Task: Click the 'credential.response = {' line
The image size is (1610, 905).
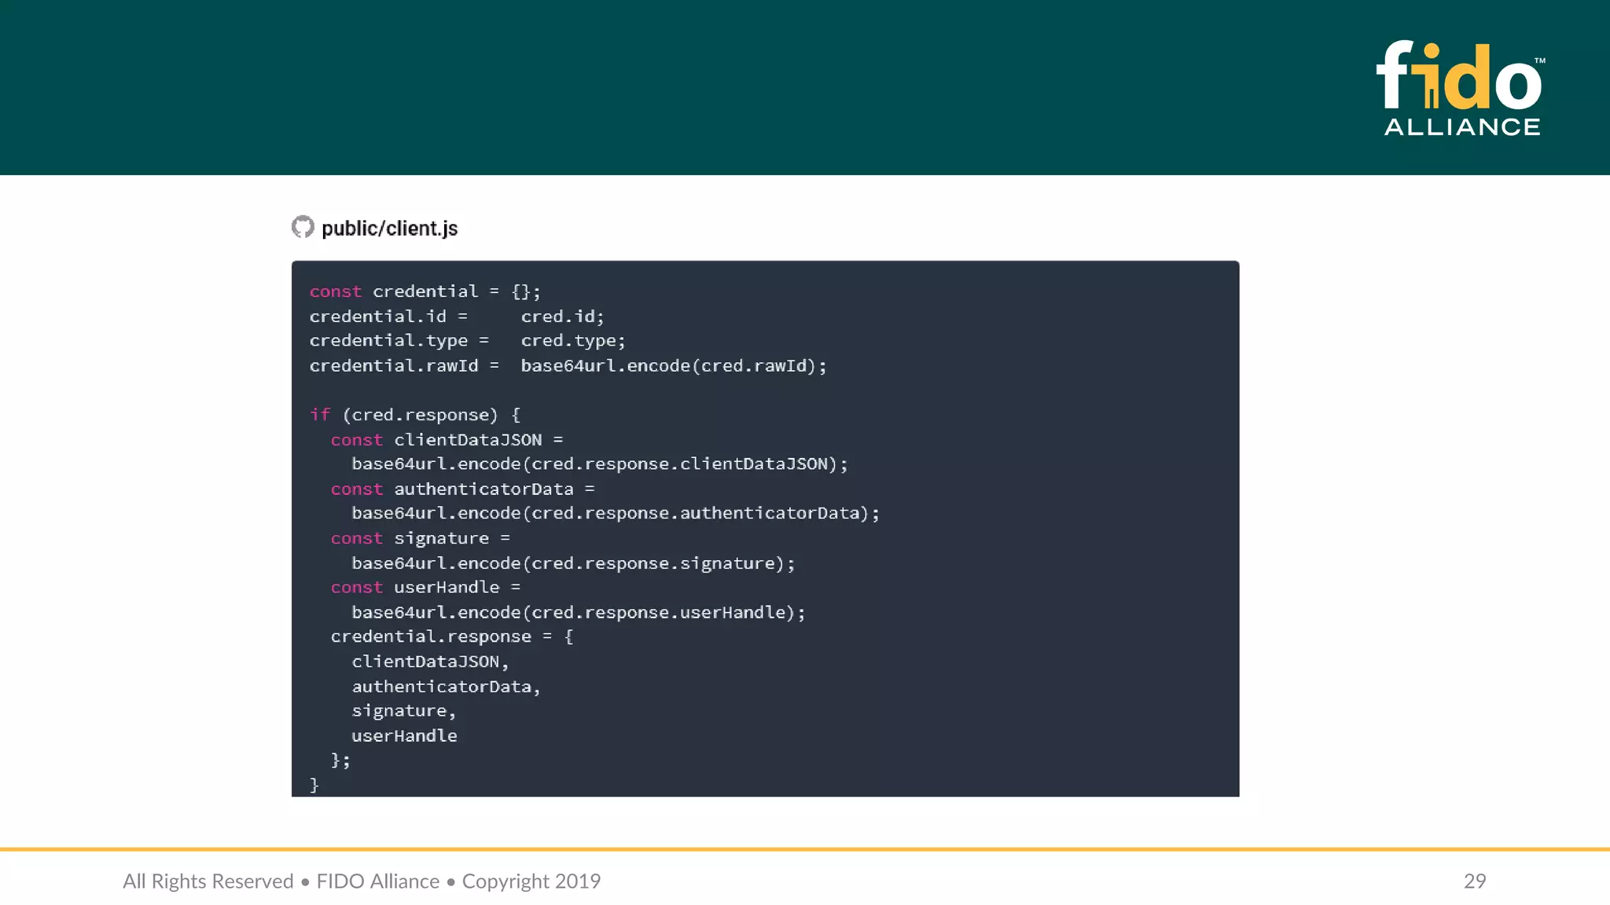Action: (x=451, y=636)
